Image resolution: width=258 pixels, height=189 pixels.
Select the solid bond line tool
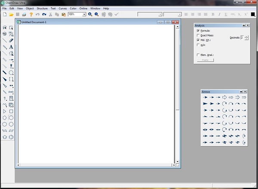click(4, 41)
